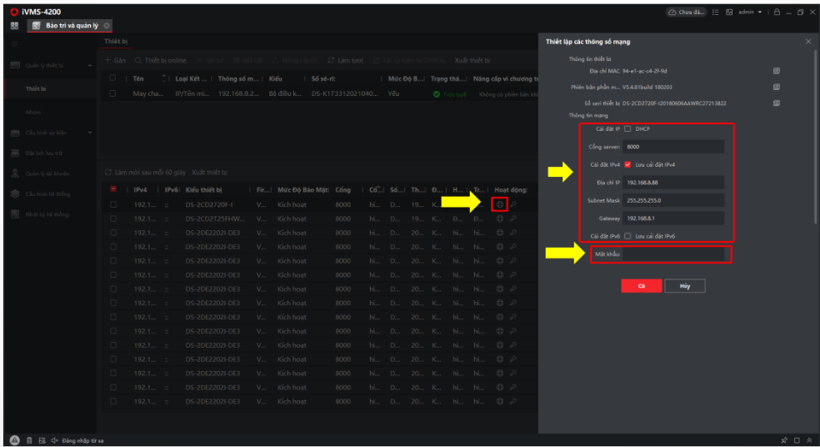Uncheck the Lưu cài đặt IPv4 checkbox
This screenshot has height=447, width=820.
click(627, 164)
